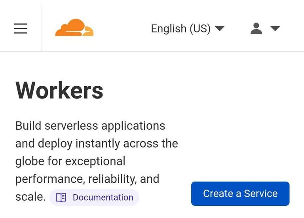Image resolution: width=304 pixels, height=218 pixels.
Task: Click the word 'scale.' in the description
Action: point(30,197)
